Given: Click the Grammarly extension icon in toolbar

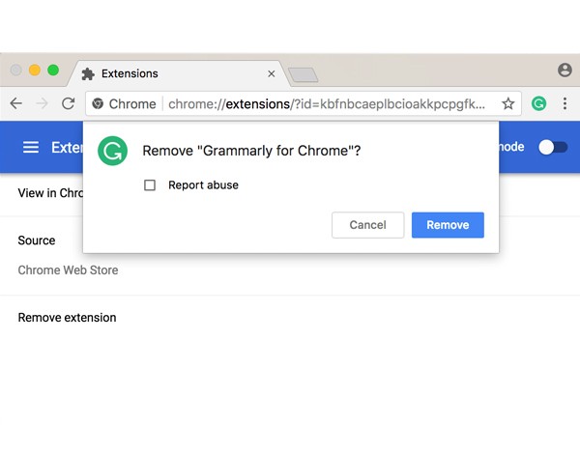Looking at the screenshot, I should 539,103.
